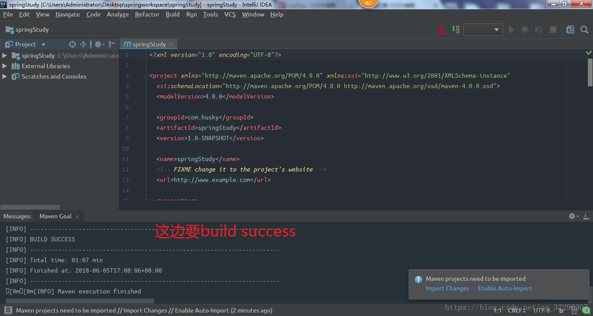This screenshot has width=593, height=316.
Task: Click the Stop square button in toolbar
Action: 553,30
